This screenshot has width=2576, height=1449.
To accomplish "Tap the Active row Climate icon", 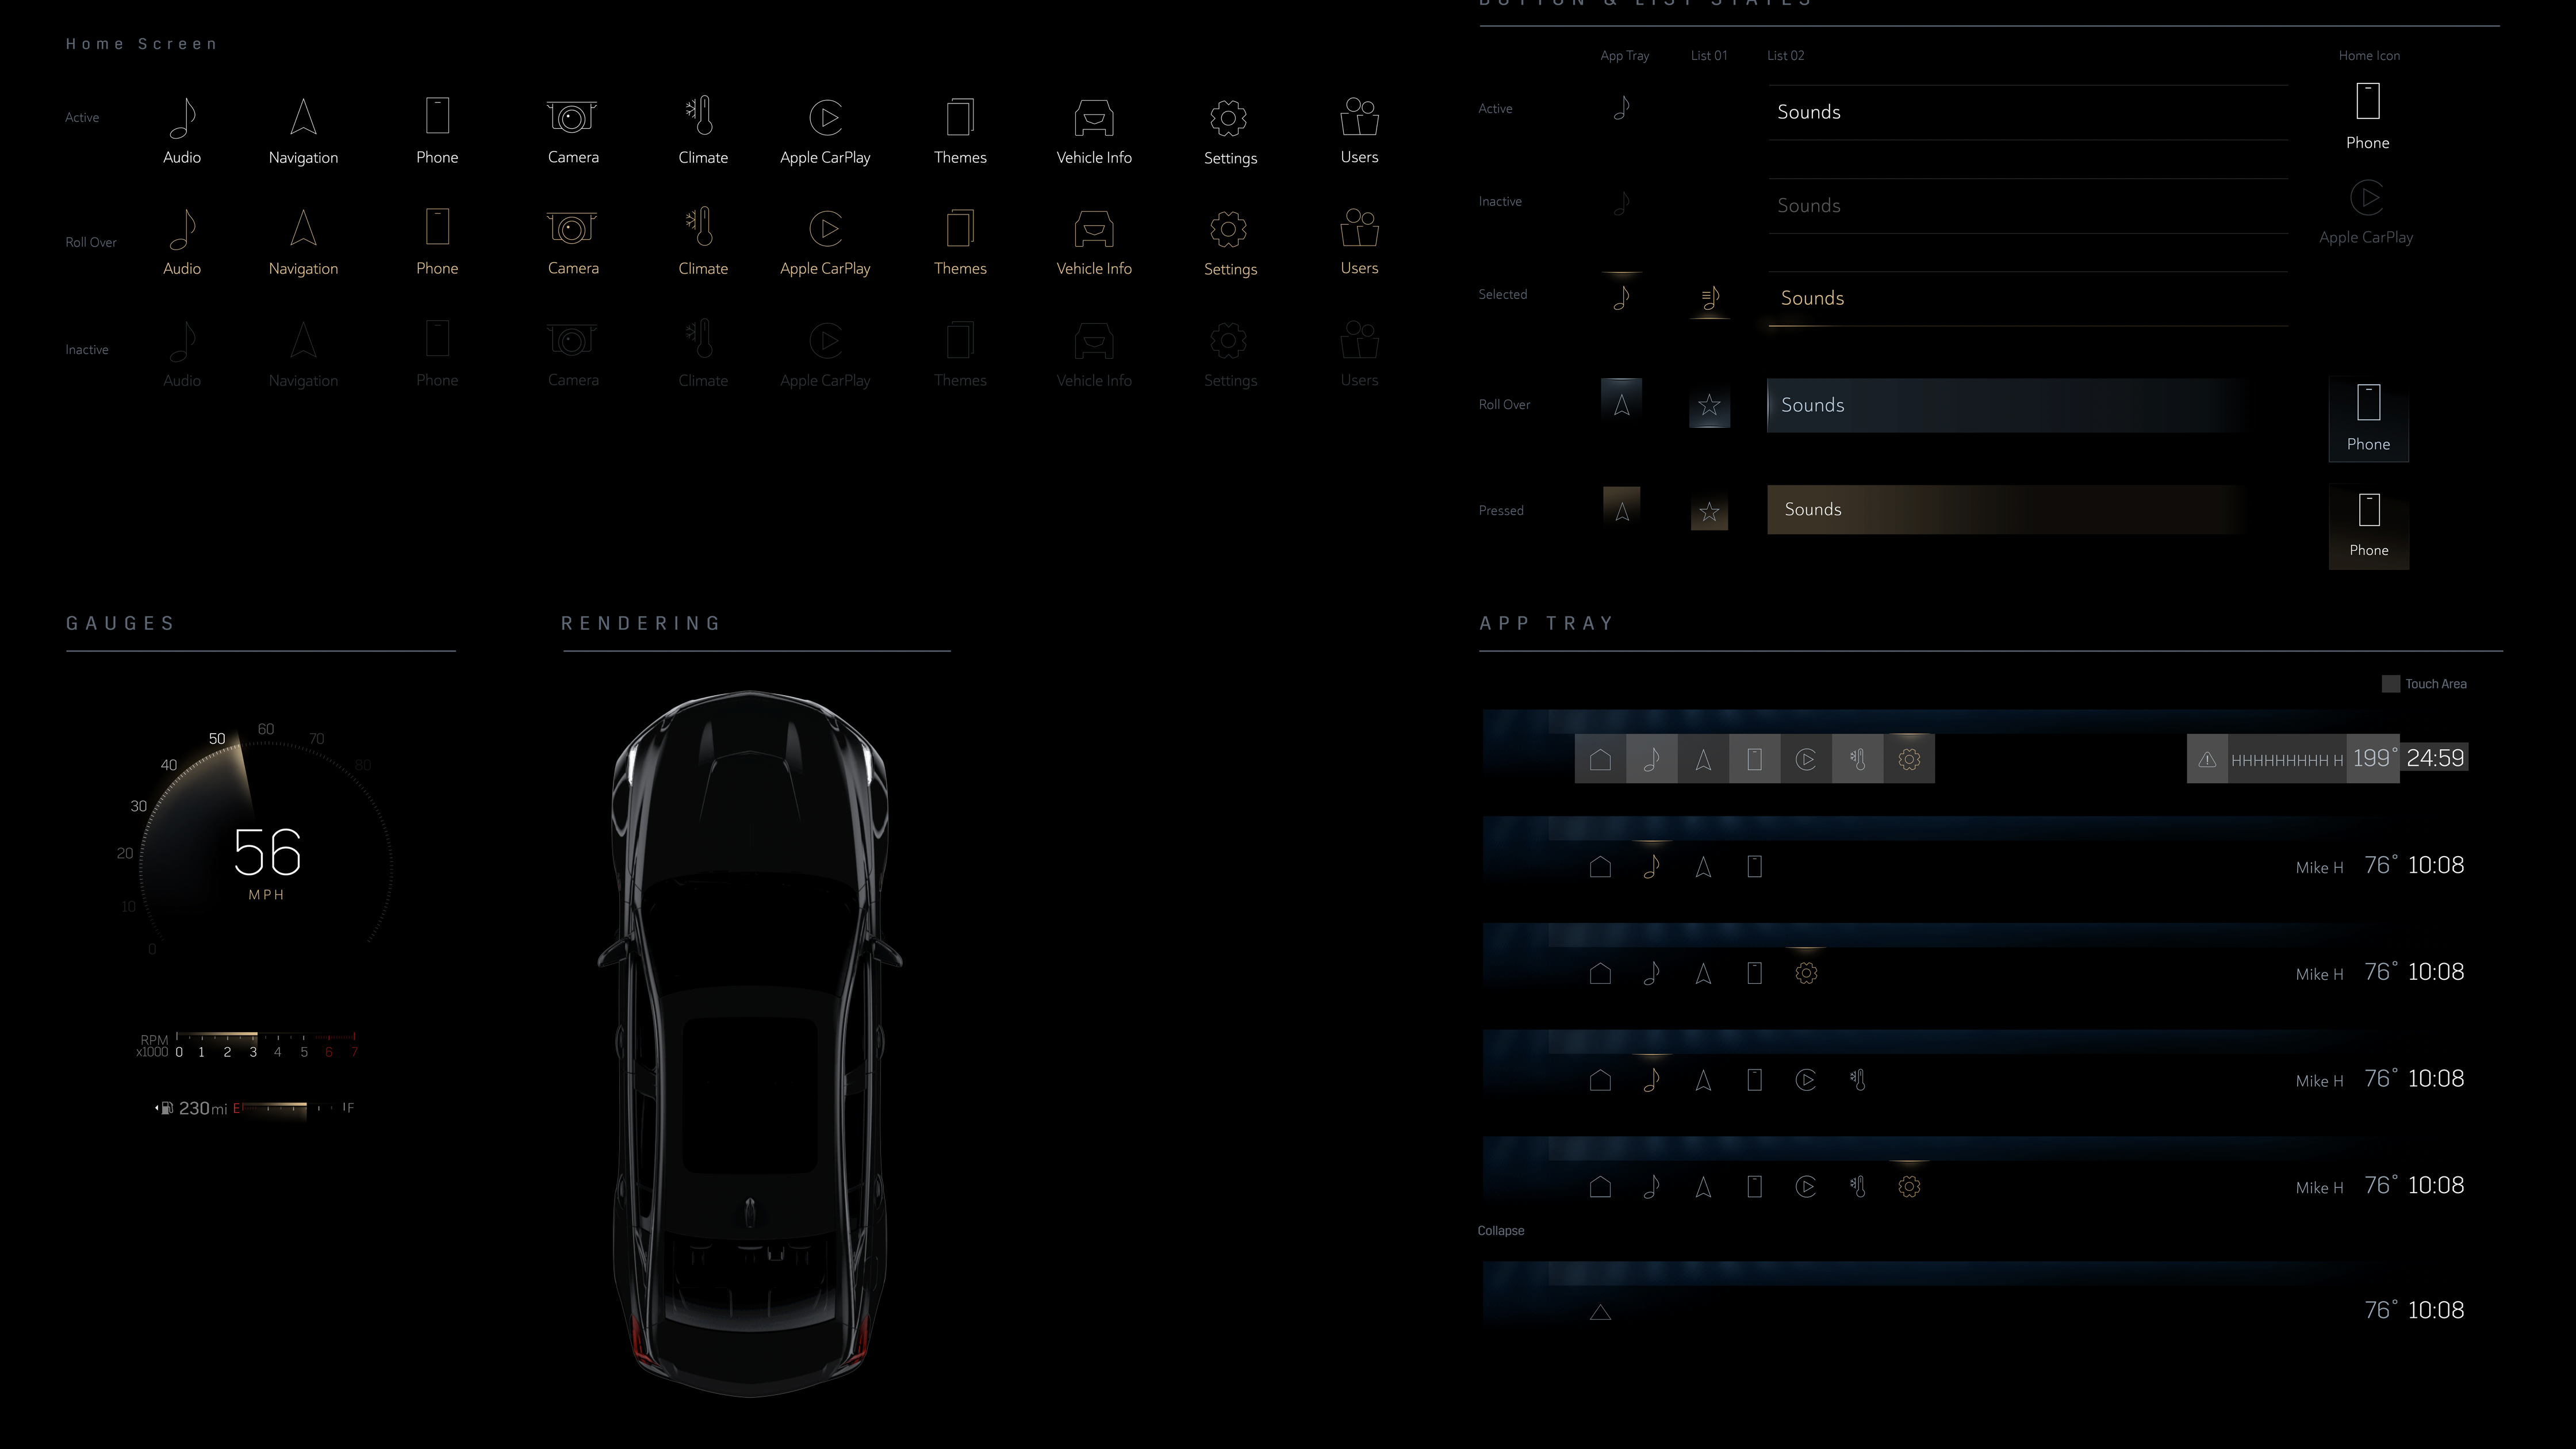I will point(702,117).
